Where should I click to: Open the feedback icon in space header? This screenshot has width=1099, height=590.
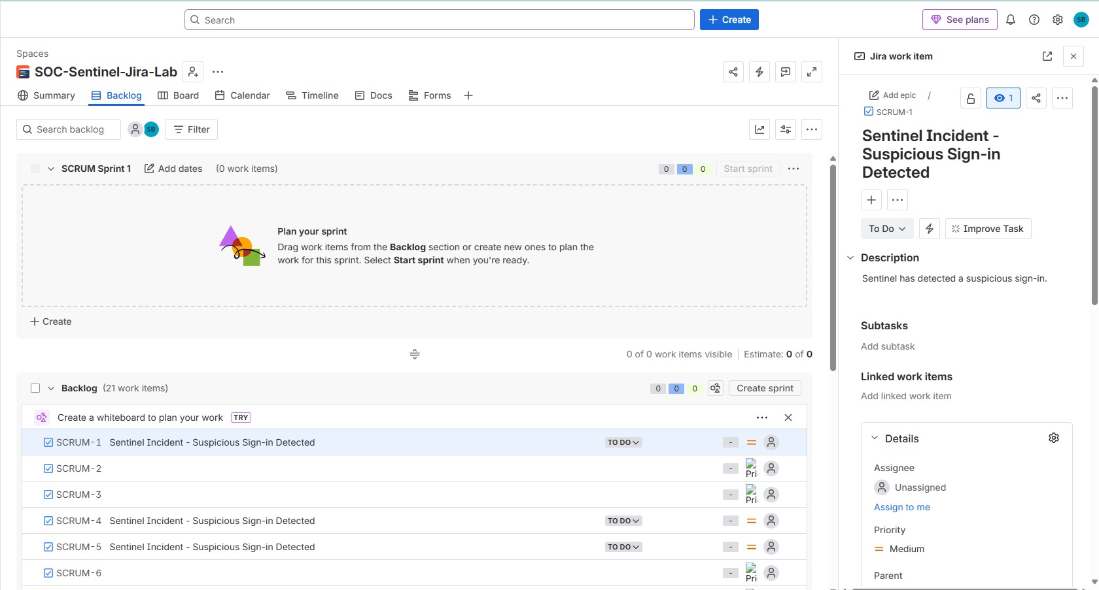786,72
